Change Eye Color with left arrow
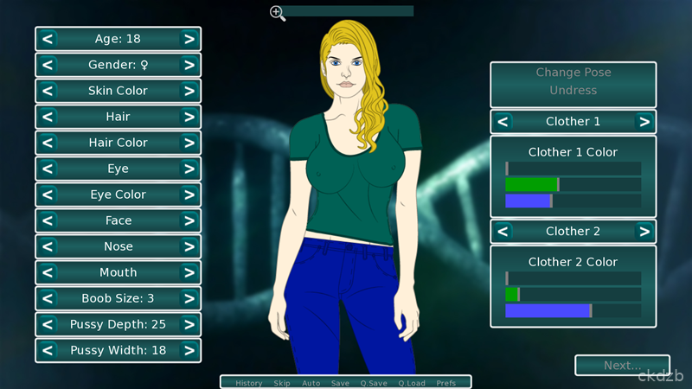The image size is (692, 389). 48,194
